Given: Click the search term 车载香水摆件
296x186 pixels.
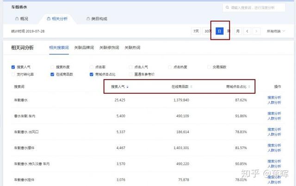Looking at the screenshot, I should pos(24,148).
